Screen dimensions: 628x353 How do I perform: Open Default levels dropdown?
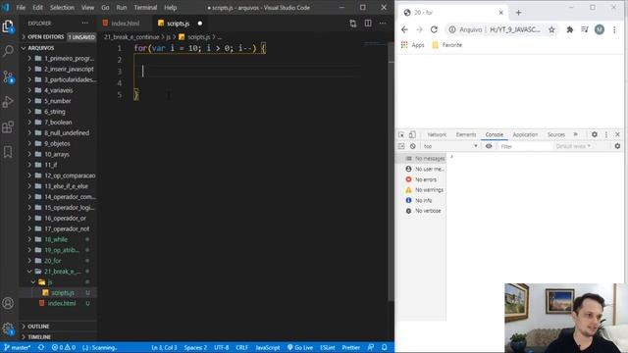click(x=573, y=146)
